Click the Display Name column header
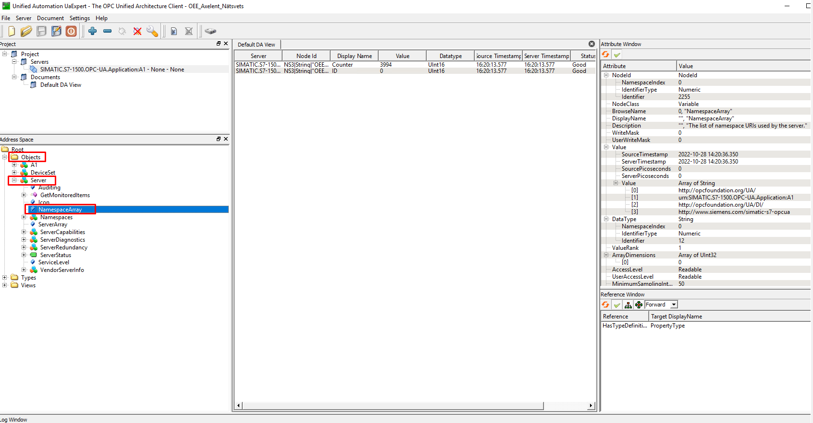The height and width of the screenshot is (423, 813). 354,56
